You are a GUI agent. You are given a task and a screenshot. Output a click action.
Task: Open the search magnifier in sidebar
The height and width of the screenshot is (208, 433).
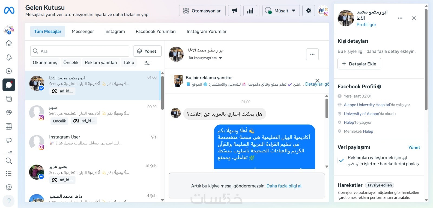pyautogui.click(x=9, y=161)
